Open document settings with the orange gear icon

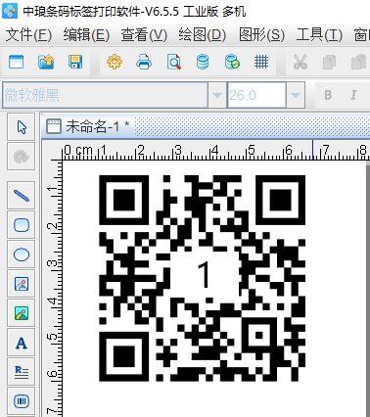(x=115, y=62)
